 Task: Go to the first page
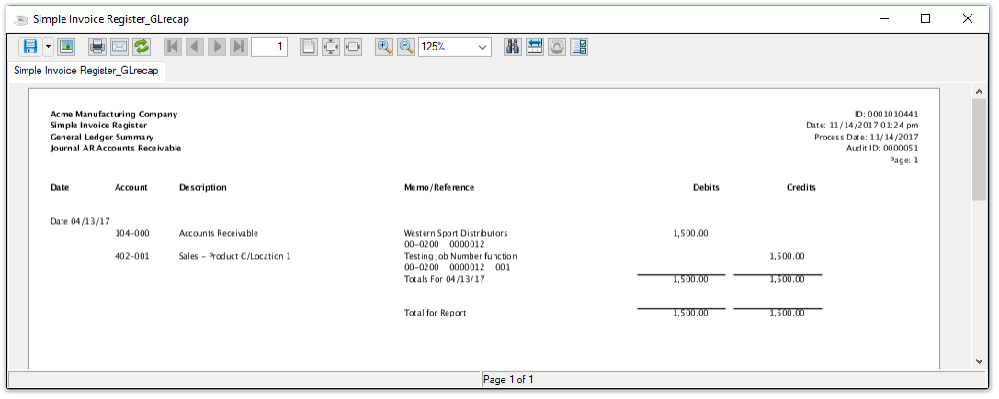(x=173, y=47)
